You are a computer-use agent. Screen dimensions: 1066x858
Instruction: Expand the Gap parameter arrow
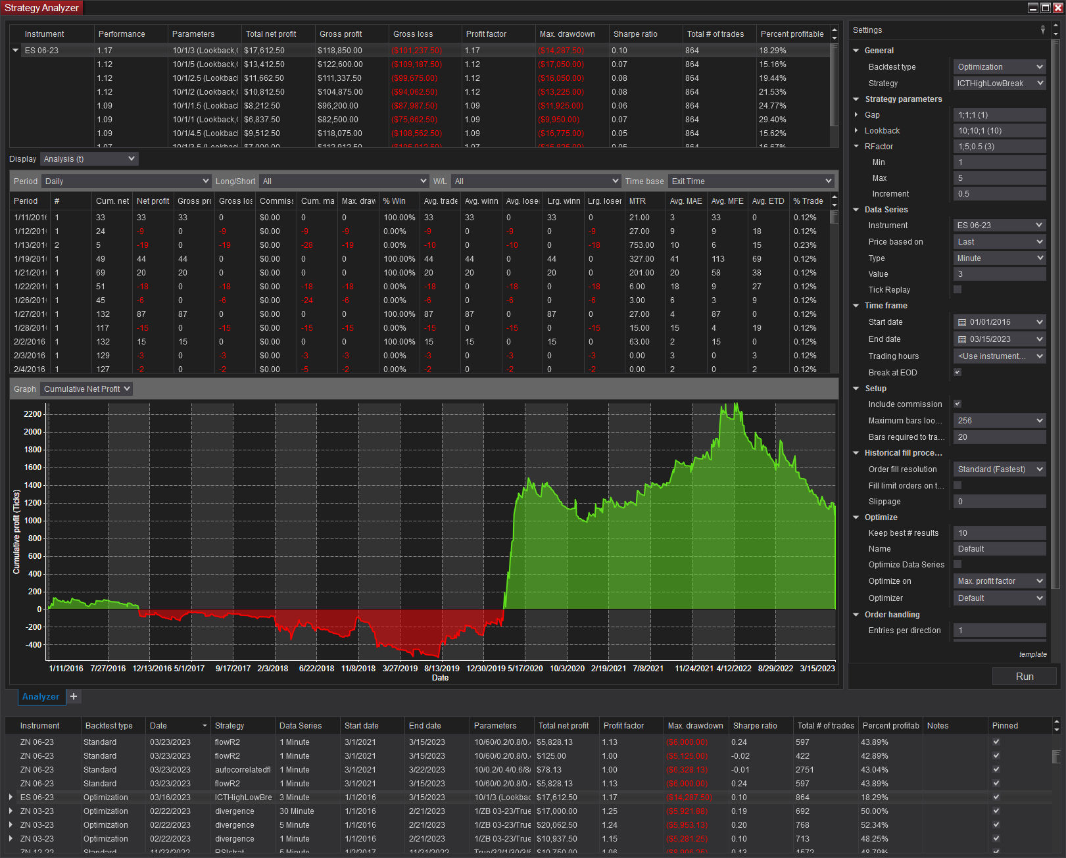[x=856, y=115]
